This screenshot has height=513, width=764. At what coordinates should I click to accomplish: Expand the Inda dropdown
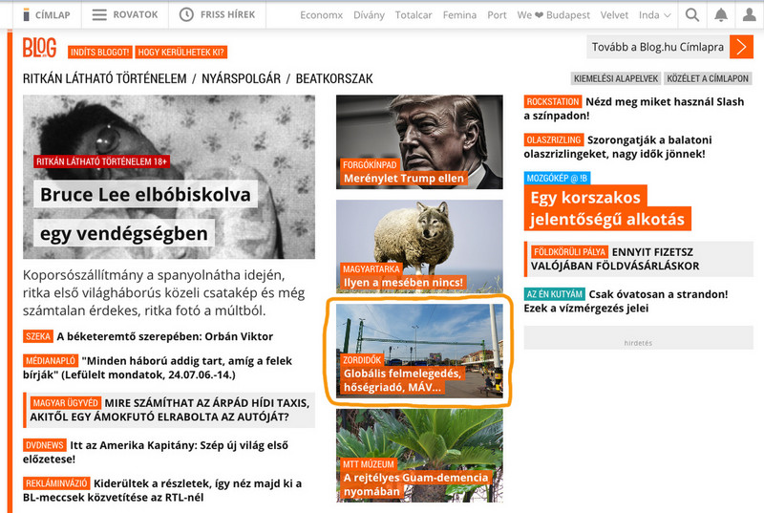pos(655,15)
